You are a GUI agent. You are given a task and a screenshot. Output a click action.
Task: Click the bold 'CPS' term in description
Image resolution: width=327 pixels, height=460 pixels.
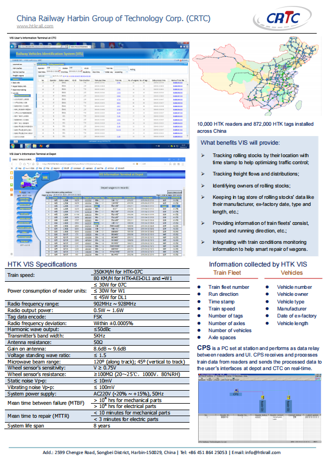[x=204, y=348]
